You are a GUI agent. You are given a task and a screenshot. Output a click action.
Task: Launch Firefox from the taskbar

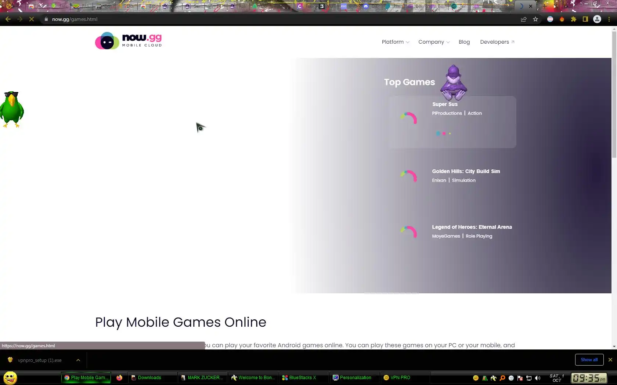(x=119, y=378)
